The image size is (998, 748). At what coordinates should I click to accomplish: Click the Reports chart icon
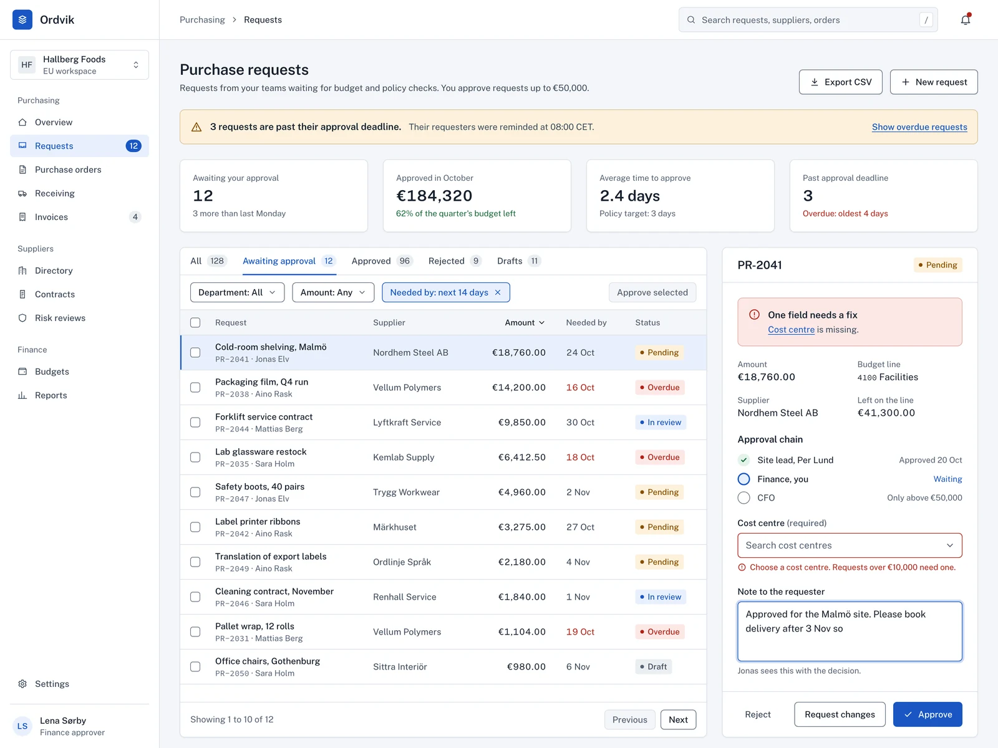22,395
